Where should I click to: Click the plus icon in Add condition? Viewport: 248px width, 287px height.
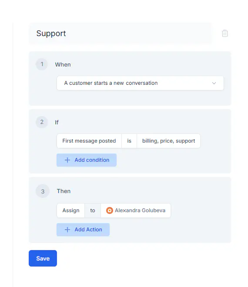tap(67, 160)
